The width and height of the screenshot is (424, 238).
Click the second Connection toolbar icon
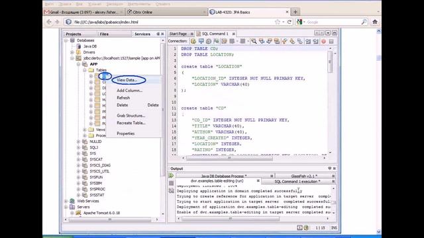pyautogui.click(x=201, y=41)
